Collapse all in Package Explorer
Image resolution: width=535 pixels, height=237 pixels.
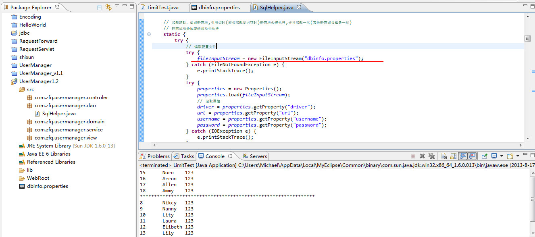100,7
